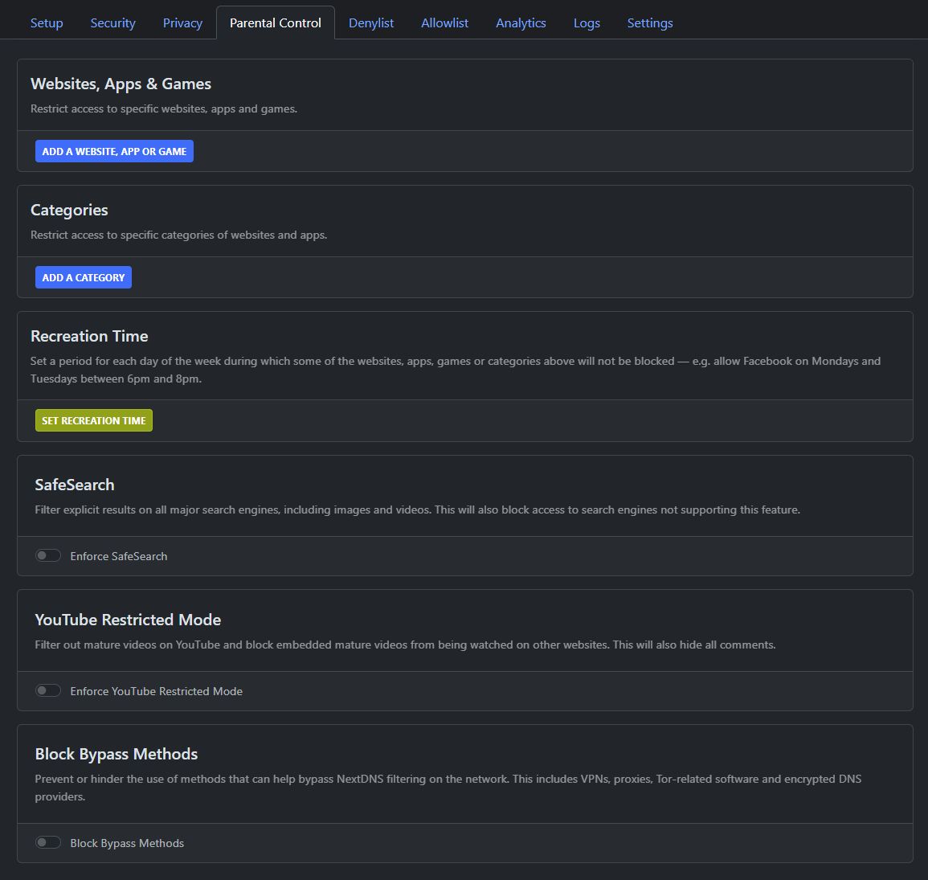Go to the Settings tab
Screen dimensions: 928x880
[650, 23]
